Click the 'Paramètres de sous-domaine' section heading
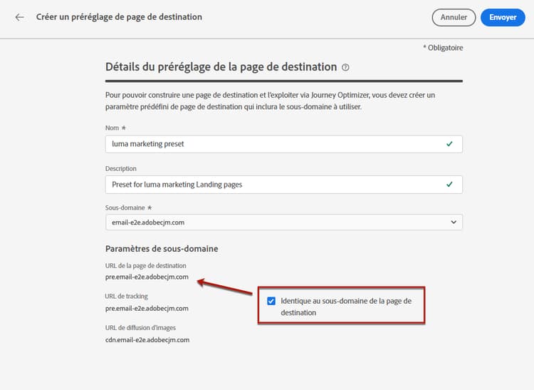The image size is (534, 390). pyautogui.click(x=161, y=249)
